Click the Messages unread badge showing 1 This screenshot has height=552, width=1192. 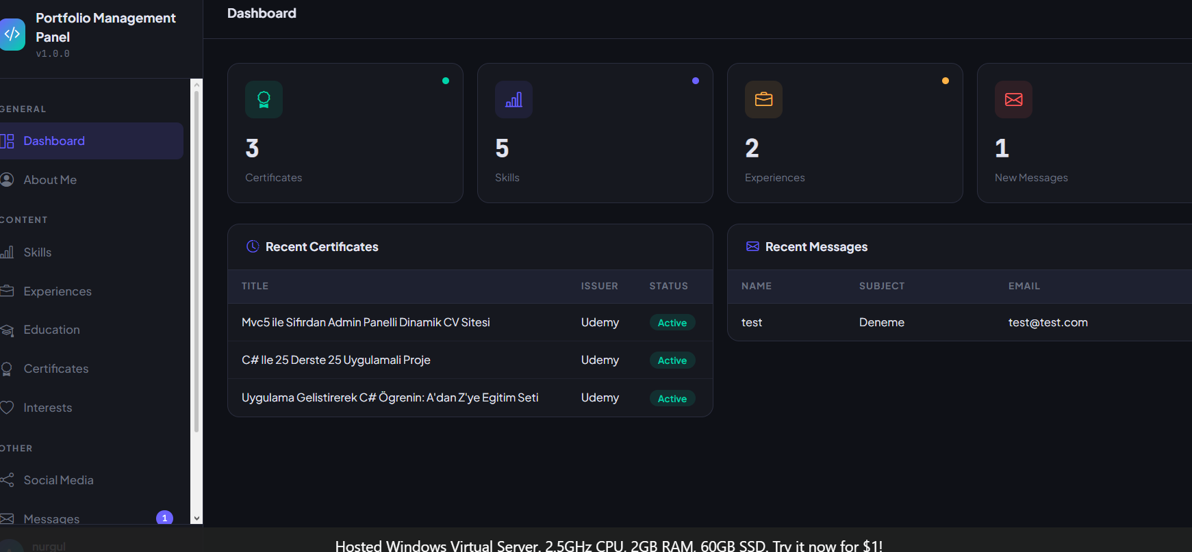coord(164,518)
